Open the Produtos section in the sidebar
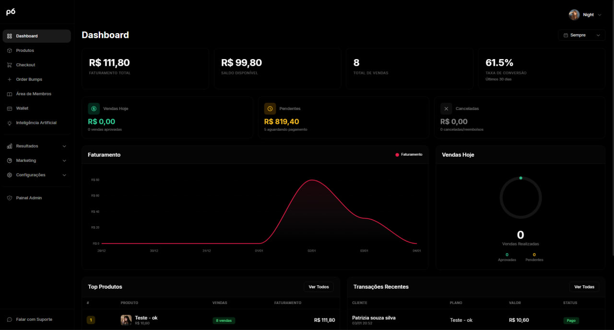Screen dimensions: 614x330 [x=24, y=50]
